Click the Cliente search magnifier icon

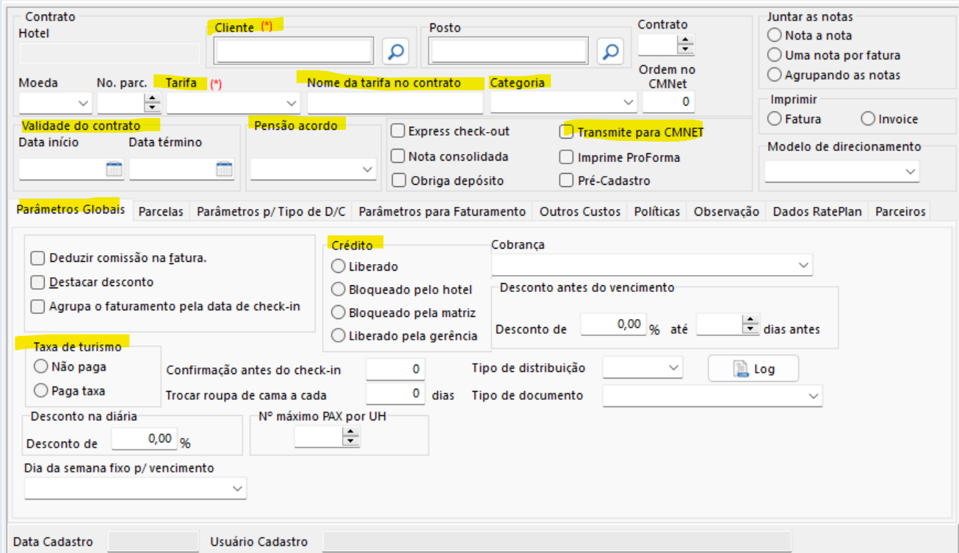point(395,51)
